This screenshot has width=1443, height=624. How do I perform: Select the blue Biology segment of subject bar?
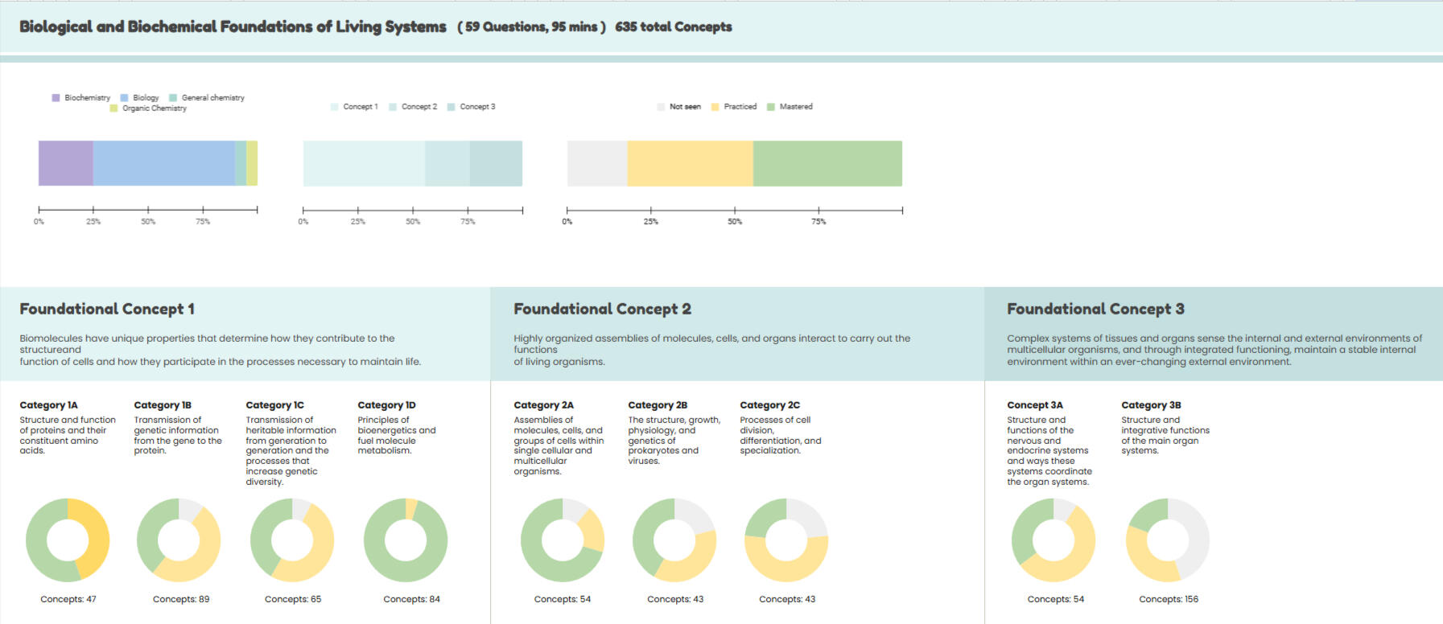(163, 163)
